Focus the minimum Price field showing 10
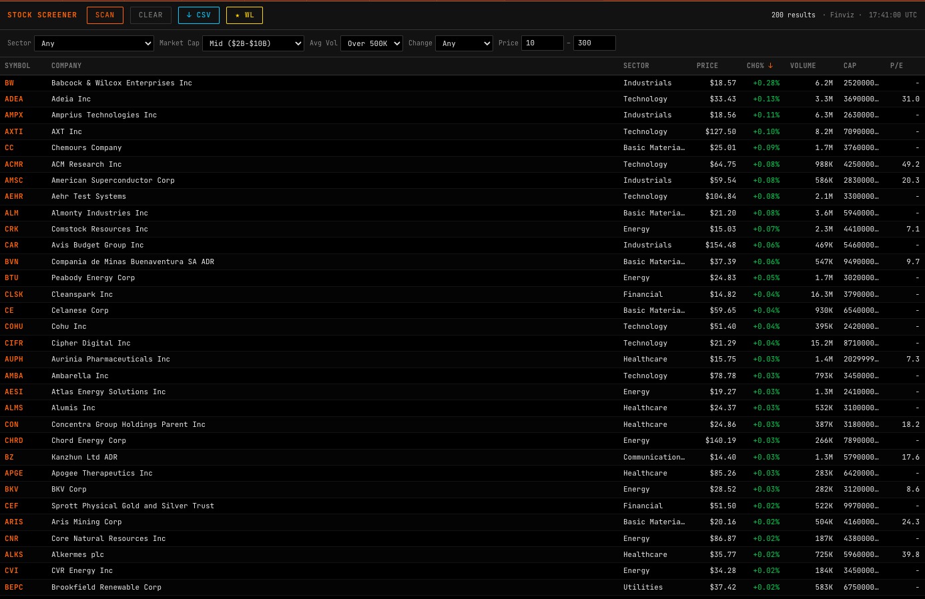 coord(543,43)
